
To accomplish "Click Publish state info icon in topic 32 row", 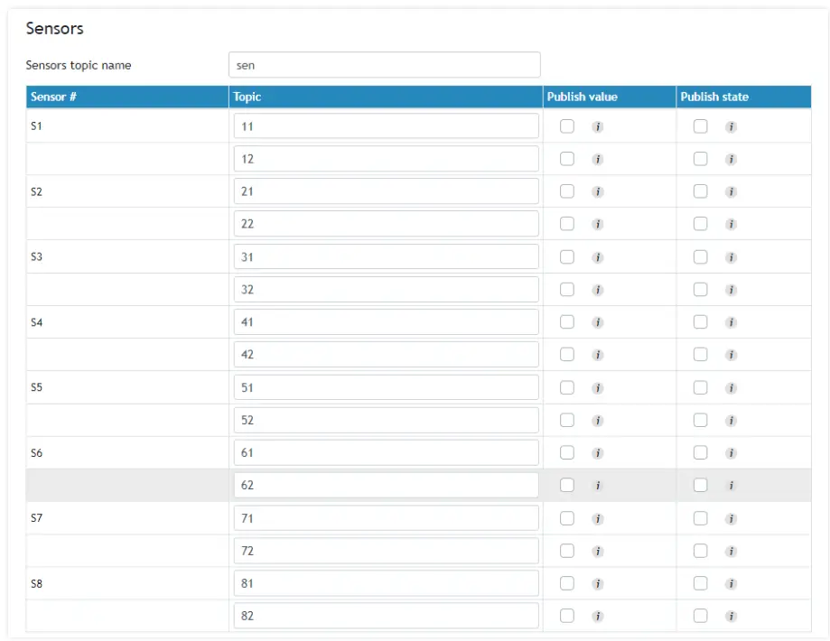I will 732,290.
